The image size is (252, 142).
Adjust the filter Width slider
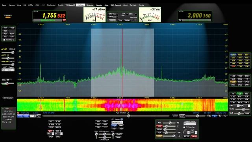click(243, 109)
